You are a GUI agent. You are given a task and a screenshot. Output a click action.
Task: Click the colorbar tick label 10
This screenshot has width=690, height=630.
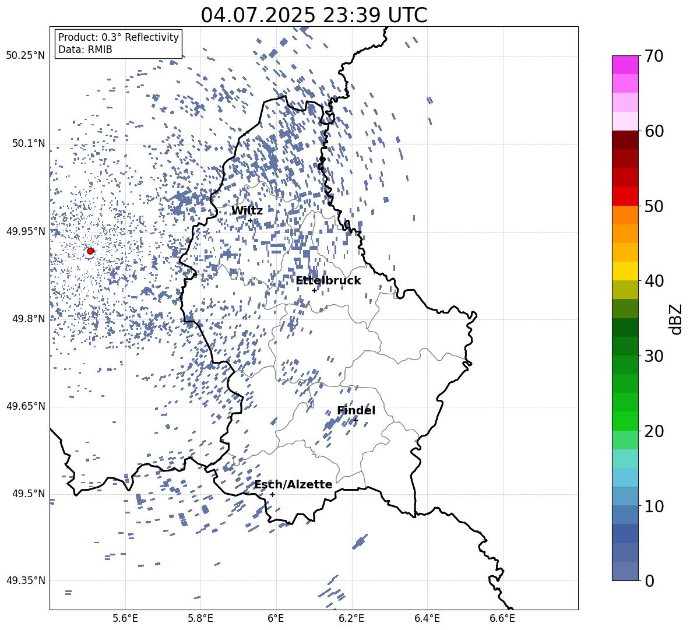click(x=653, y=506)
